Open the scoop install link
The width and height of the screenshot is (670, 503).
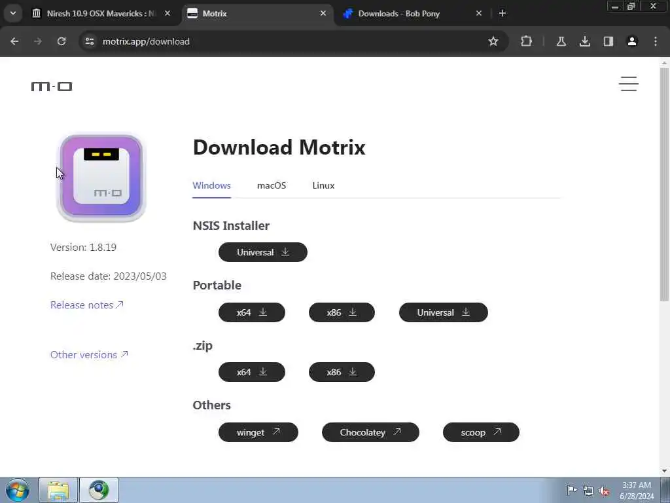click(481, 432)
